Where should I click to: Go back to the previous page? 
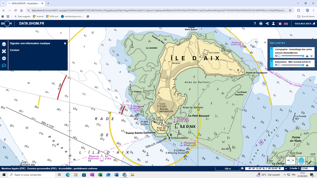tap(4, 10)
